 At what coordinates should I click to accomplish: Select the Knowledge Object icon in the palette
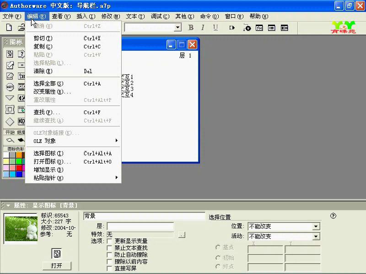(x=21, y=121)
